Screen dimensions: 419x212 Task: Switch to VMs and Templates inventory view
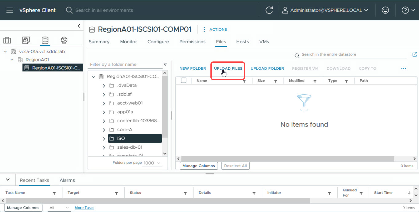[26, 40]
